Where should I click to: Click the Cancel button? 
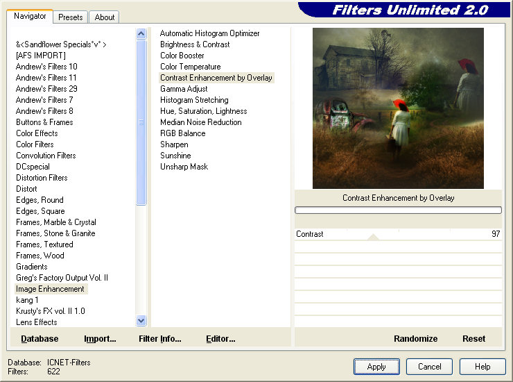pyautogui.click(x=429, y=367)
